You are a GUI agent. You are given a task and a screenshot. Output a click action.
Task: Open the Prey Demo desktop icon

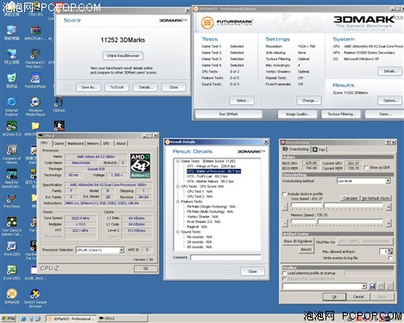click(x=11, y=201)
